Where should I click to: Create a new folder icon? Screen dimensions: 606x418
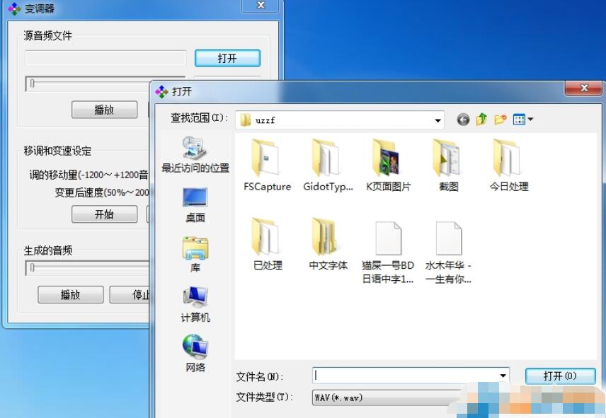point(501,120)
